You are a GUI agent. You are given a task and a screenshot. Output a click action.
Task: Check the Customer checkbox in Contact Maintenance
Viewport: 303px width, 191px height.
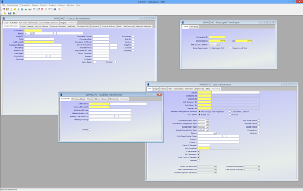133,36
